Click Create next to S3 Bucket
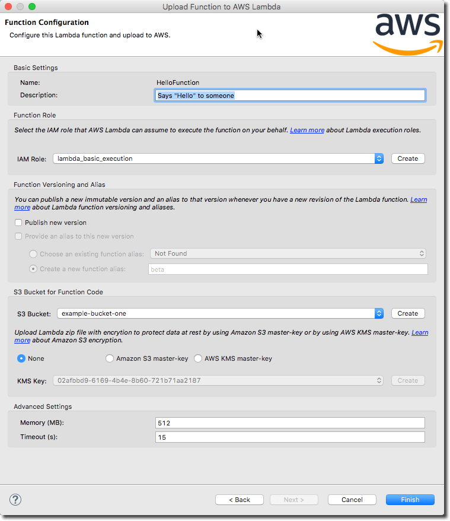 click(408, 313)
